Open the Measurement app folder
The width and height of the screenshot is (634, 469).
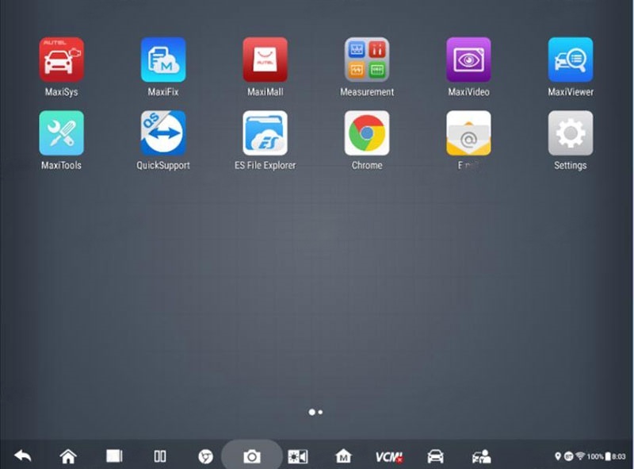(367, 60)
